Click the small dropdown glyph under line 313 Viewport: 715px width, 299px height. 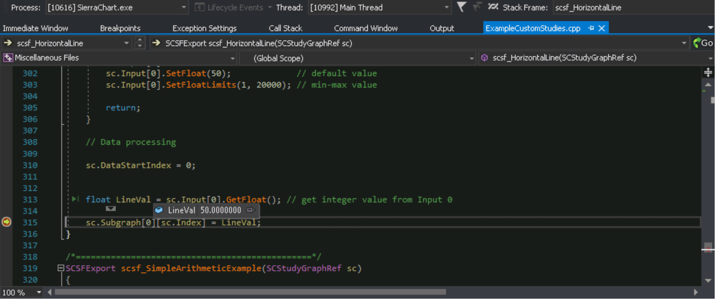pyautogui.click(x=111, y=209)
